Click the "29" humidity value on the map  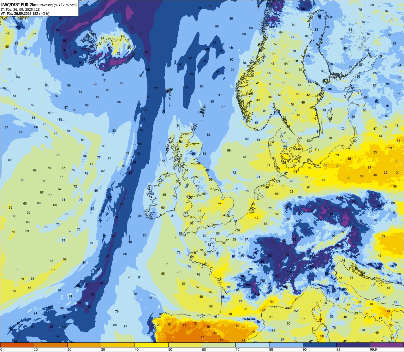[x=385, y=172]
